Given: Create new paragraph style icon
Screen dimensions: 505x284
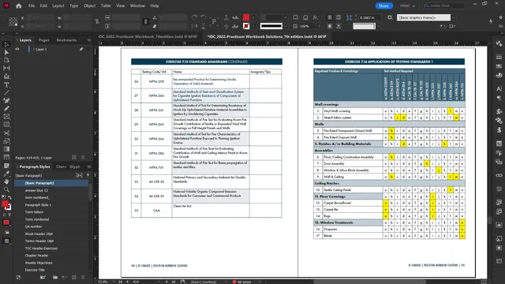Looking at the screenshot, I should point(74,277).
